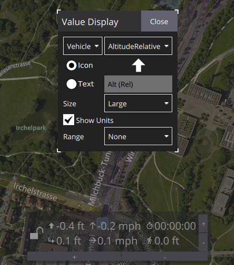This screenshot has width=234, height=265.
Task: Open the Vehicle fact group dropdown
Action: pos(83,46)
